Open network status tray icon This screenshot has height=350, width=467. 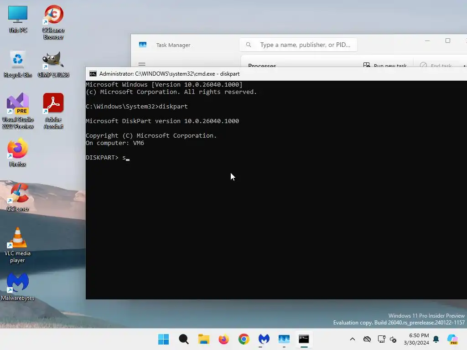(381, 339)
